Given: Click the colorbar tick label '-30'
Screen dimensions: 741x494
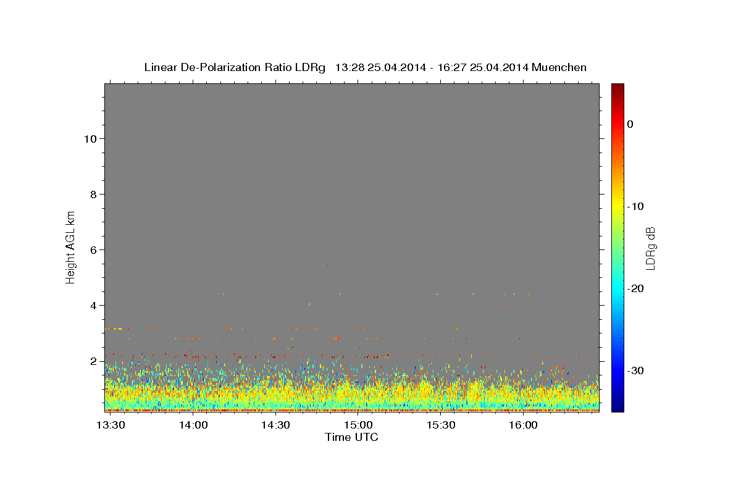Looking at the screenshot, I should click(636, 371).
